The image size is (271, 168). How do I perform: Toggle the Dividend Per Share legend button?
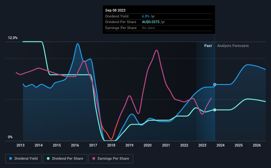[65, 159]
